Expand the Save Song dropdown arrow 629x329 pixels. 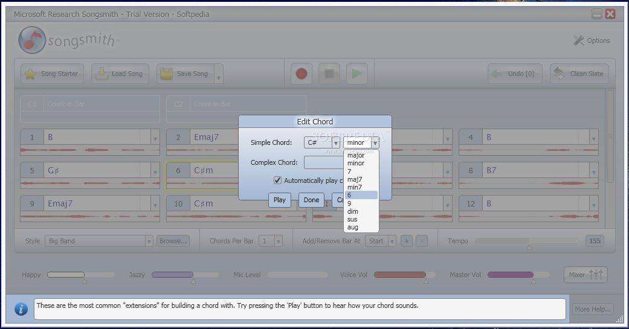click(x=219, y=74)
